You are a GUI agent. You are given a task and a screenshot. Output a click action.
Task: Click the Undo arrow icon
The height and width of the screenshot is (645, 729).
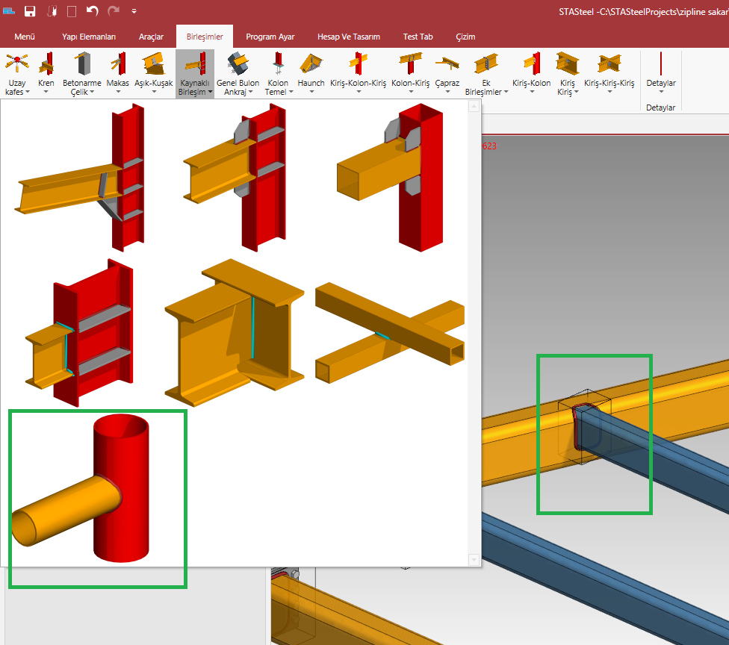click(93, 11)
